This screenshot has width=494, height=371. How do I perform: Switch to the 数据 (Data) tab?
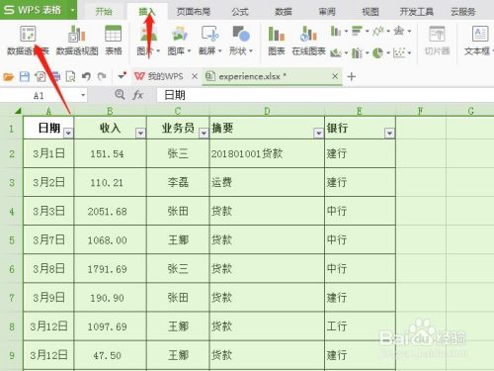tap(284, 12)
